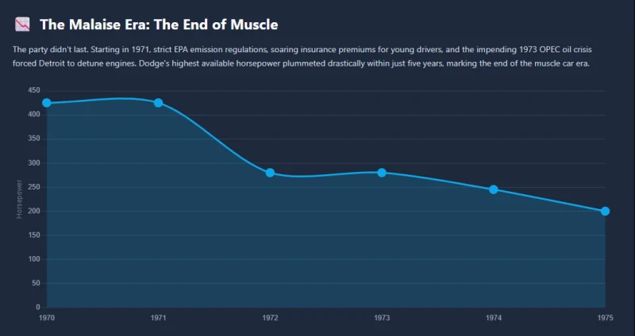Screen dimensions: 635x336
Task: Click the 300 y-axis tick label
Action: [34, 163]
